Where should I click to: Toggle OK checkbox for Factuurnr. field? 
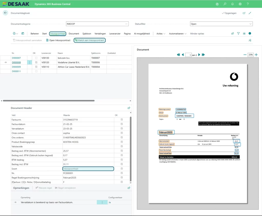(x=122, y=120)
